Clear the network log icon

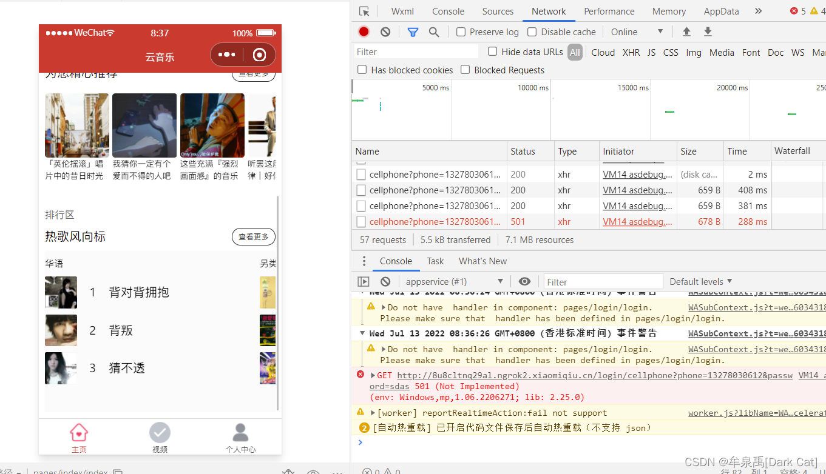click(385, 32)
